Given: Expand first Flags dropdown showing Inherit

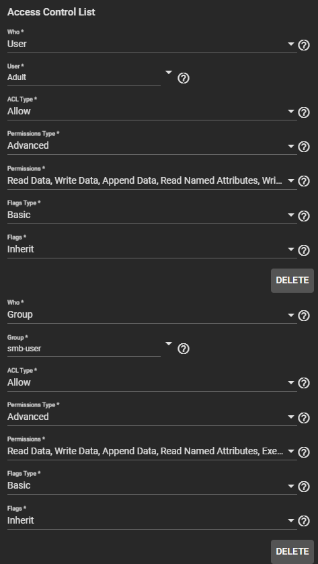Looking at the screenshot, I should (152, 249).
